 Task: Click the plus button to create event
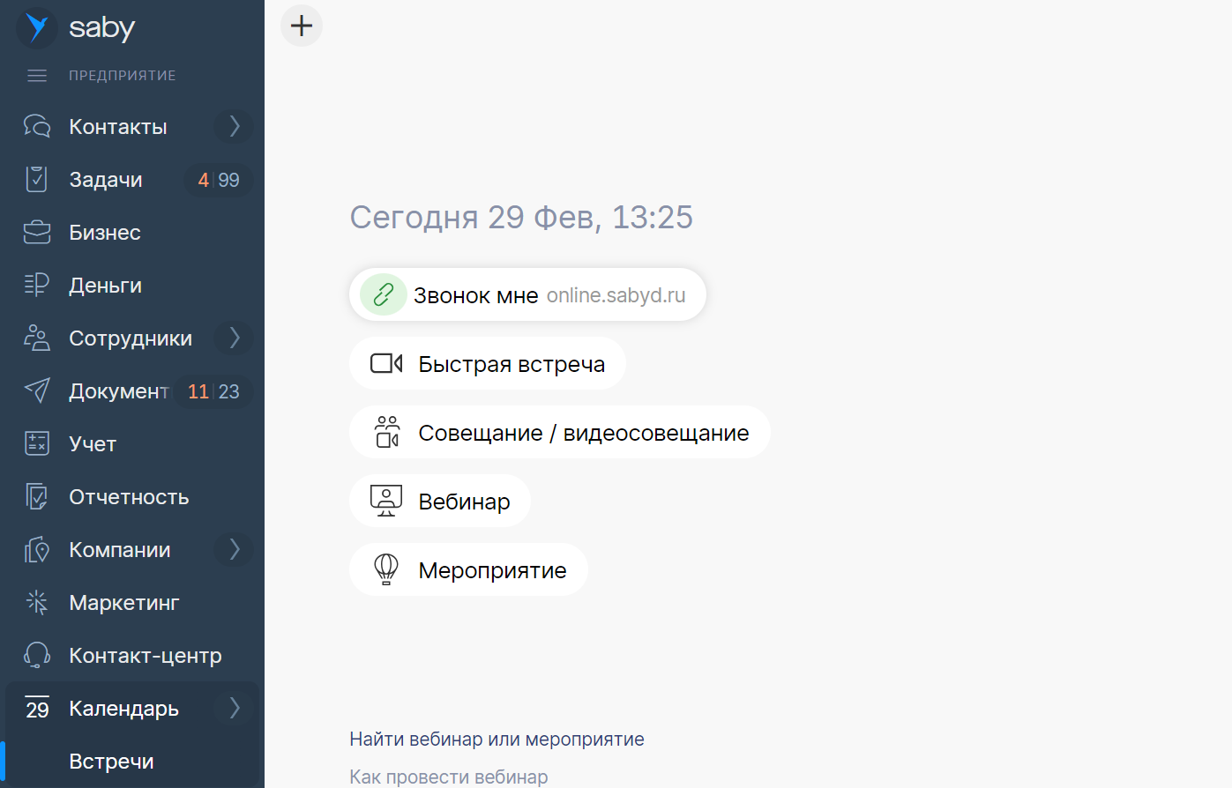coord(301,26)
